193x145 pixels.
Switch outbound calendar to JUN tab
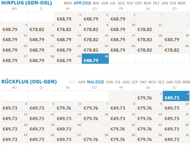105,3
